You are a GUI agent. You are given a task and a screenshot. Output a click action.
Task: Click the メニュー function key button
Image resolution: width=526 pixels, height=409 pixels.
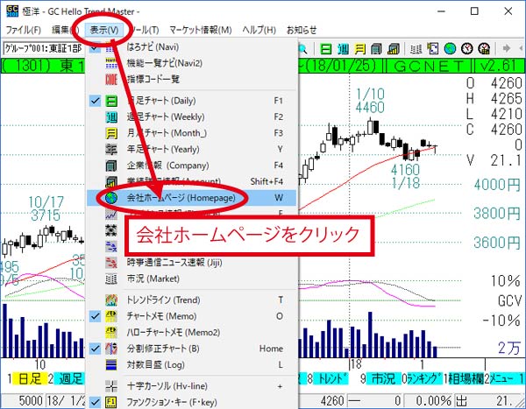click(504, 379)
